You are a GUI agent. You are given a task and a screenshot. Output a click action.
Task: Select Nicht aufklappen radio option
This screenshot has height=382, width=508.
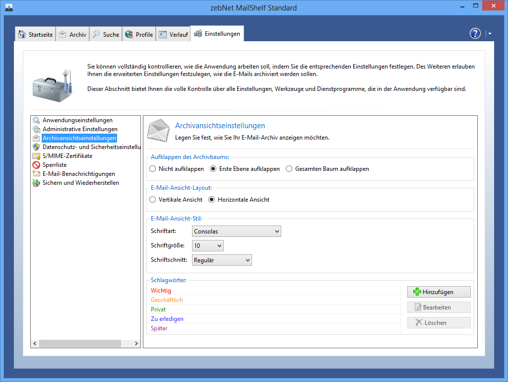(153, 169)
